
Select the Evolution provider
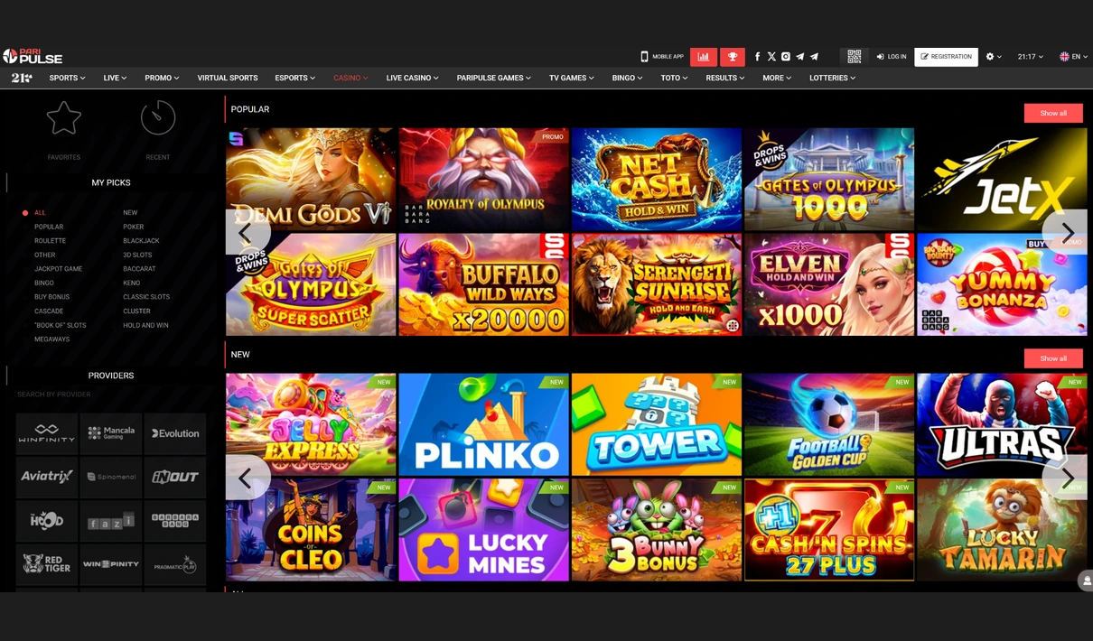(175, 433)
